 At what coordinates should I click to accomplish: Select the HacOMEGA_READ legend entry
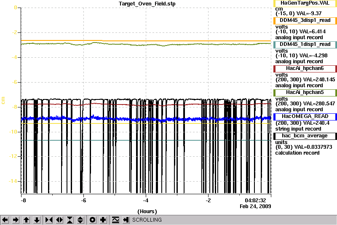[305, 117]
